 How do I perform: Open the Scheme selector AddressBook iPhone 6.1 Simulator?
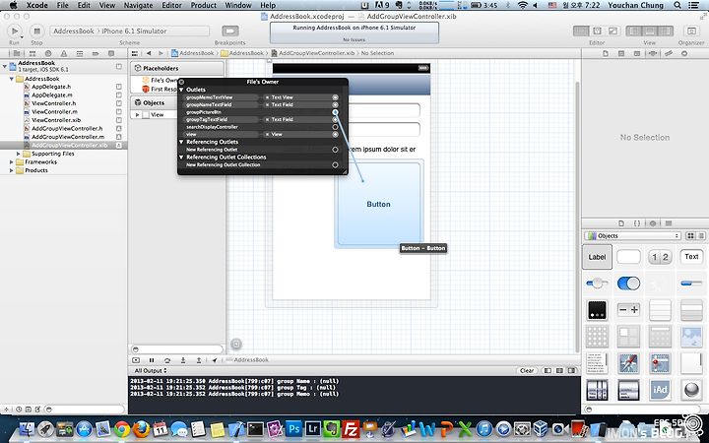pyautogui.click(x=129, y=32)
